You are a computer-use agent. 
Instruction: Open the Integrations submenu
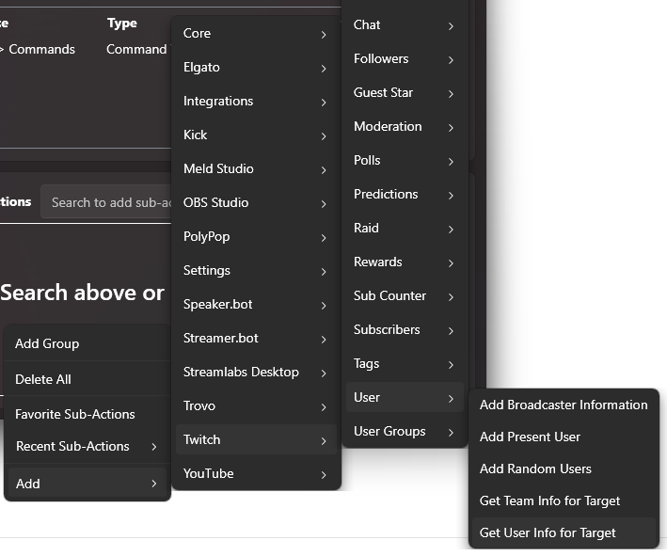[256, 102]
